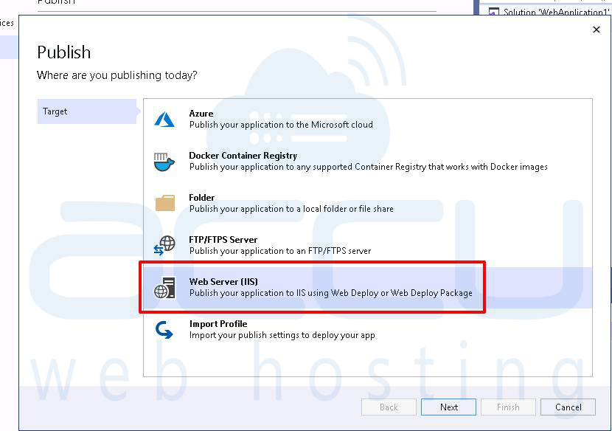Screen dimensions: 612x431
Task: Select the Target step tab
Action: click(x=87, y=111)
